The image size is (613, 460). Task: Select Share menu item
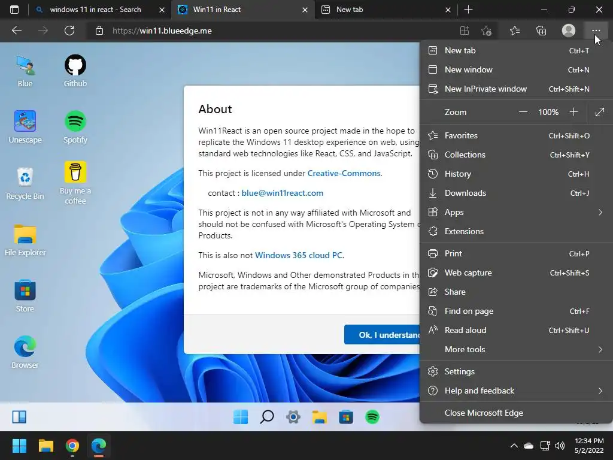click(x=516, y=292)
